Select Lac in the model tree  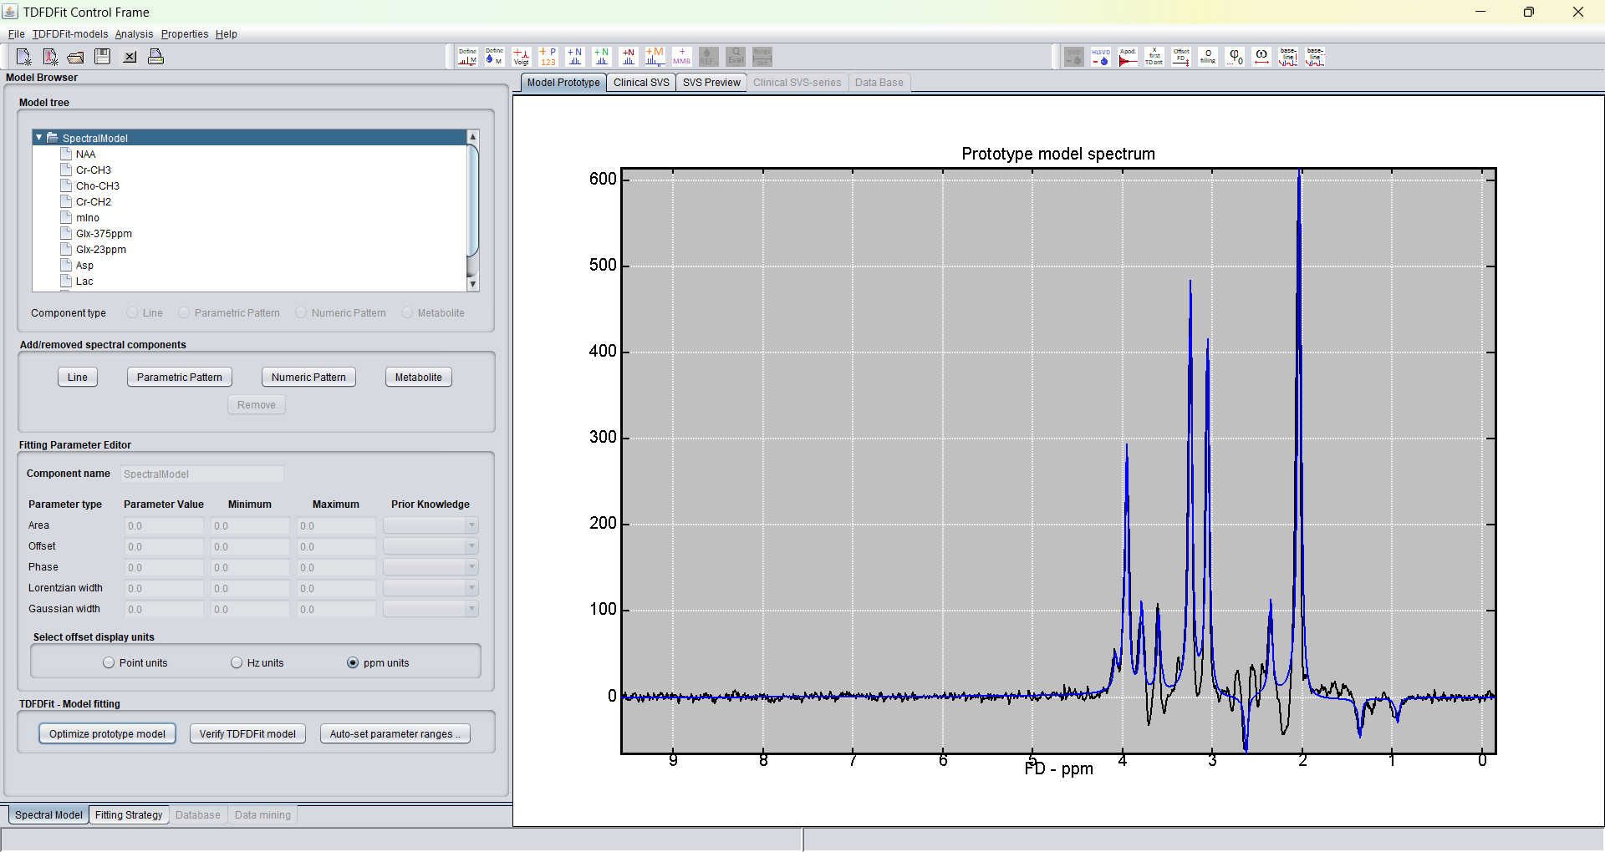(x=84, y=281)
